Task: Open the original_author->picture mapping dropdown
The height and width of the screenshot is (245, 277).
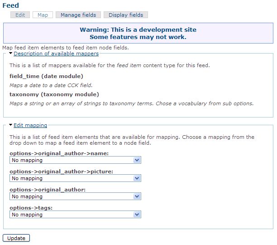Action: click(75, 178)
